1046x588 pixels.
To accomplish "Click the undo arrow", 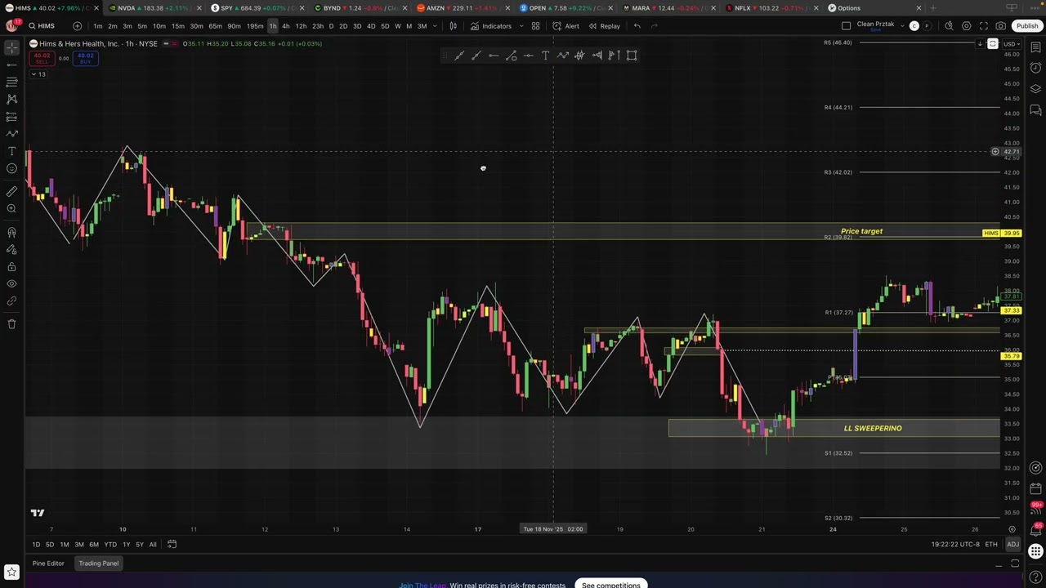I will [x=637, y=26].
